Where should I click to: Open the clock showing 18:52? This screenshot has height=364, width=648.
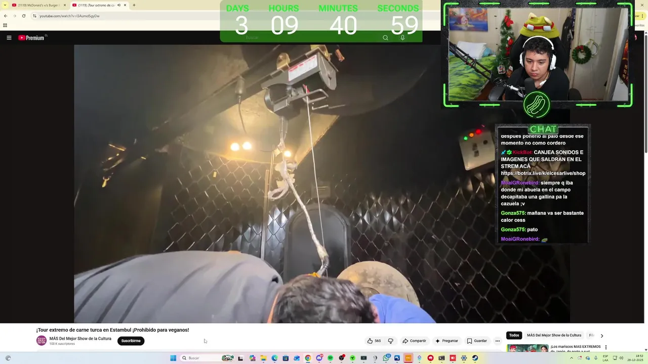pyautogui.click(x=635, y=358)
